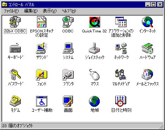This screenshot has height=130, width=165.
Task: Select the サウンド sound icon
Action: pos(42,48)
